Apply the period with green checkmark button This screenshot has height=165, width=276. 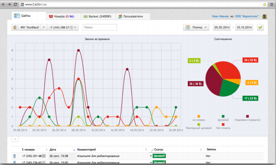tap(260, 27)
